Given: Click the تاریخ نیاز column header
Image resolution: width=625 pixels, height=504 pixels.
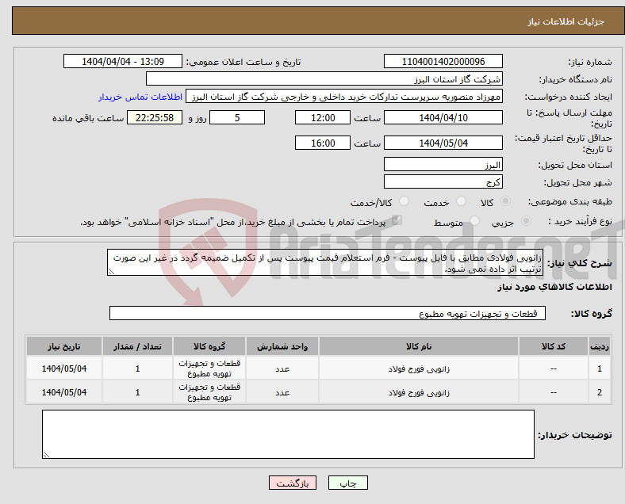Looking at the screenshot, I should pos(64,346).
